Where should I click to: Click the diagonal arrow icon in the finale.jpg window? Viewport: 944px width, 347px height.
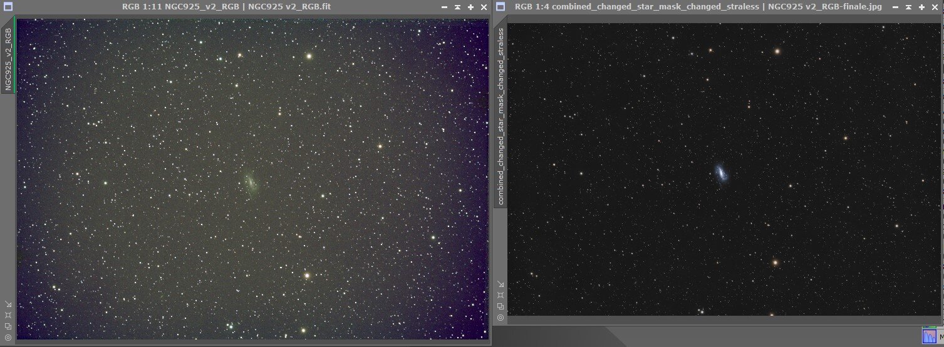pyautogui.click(x=500, y=284)
